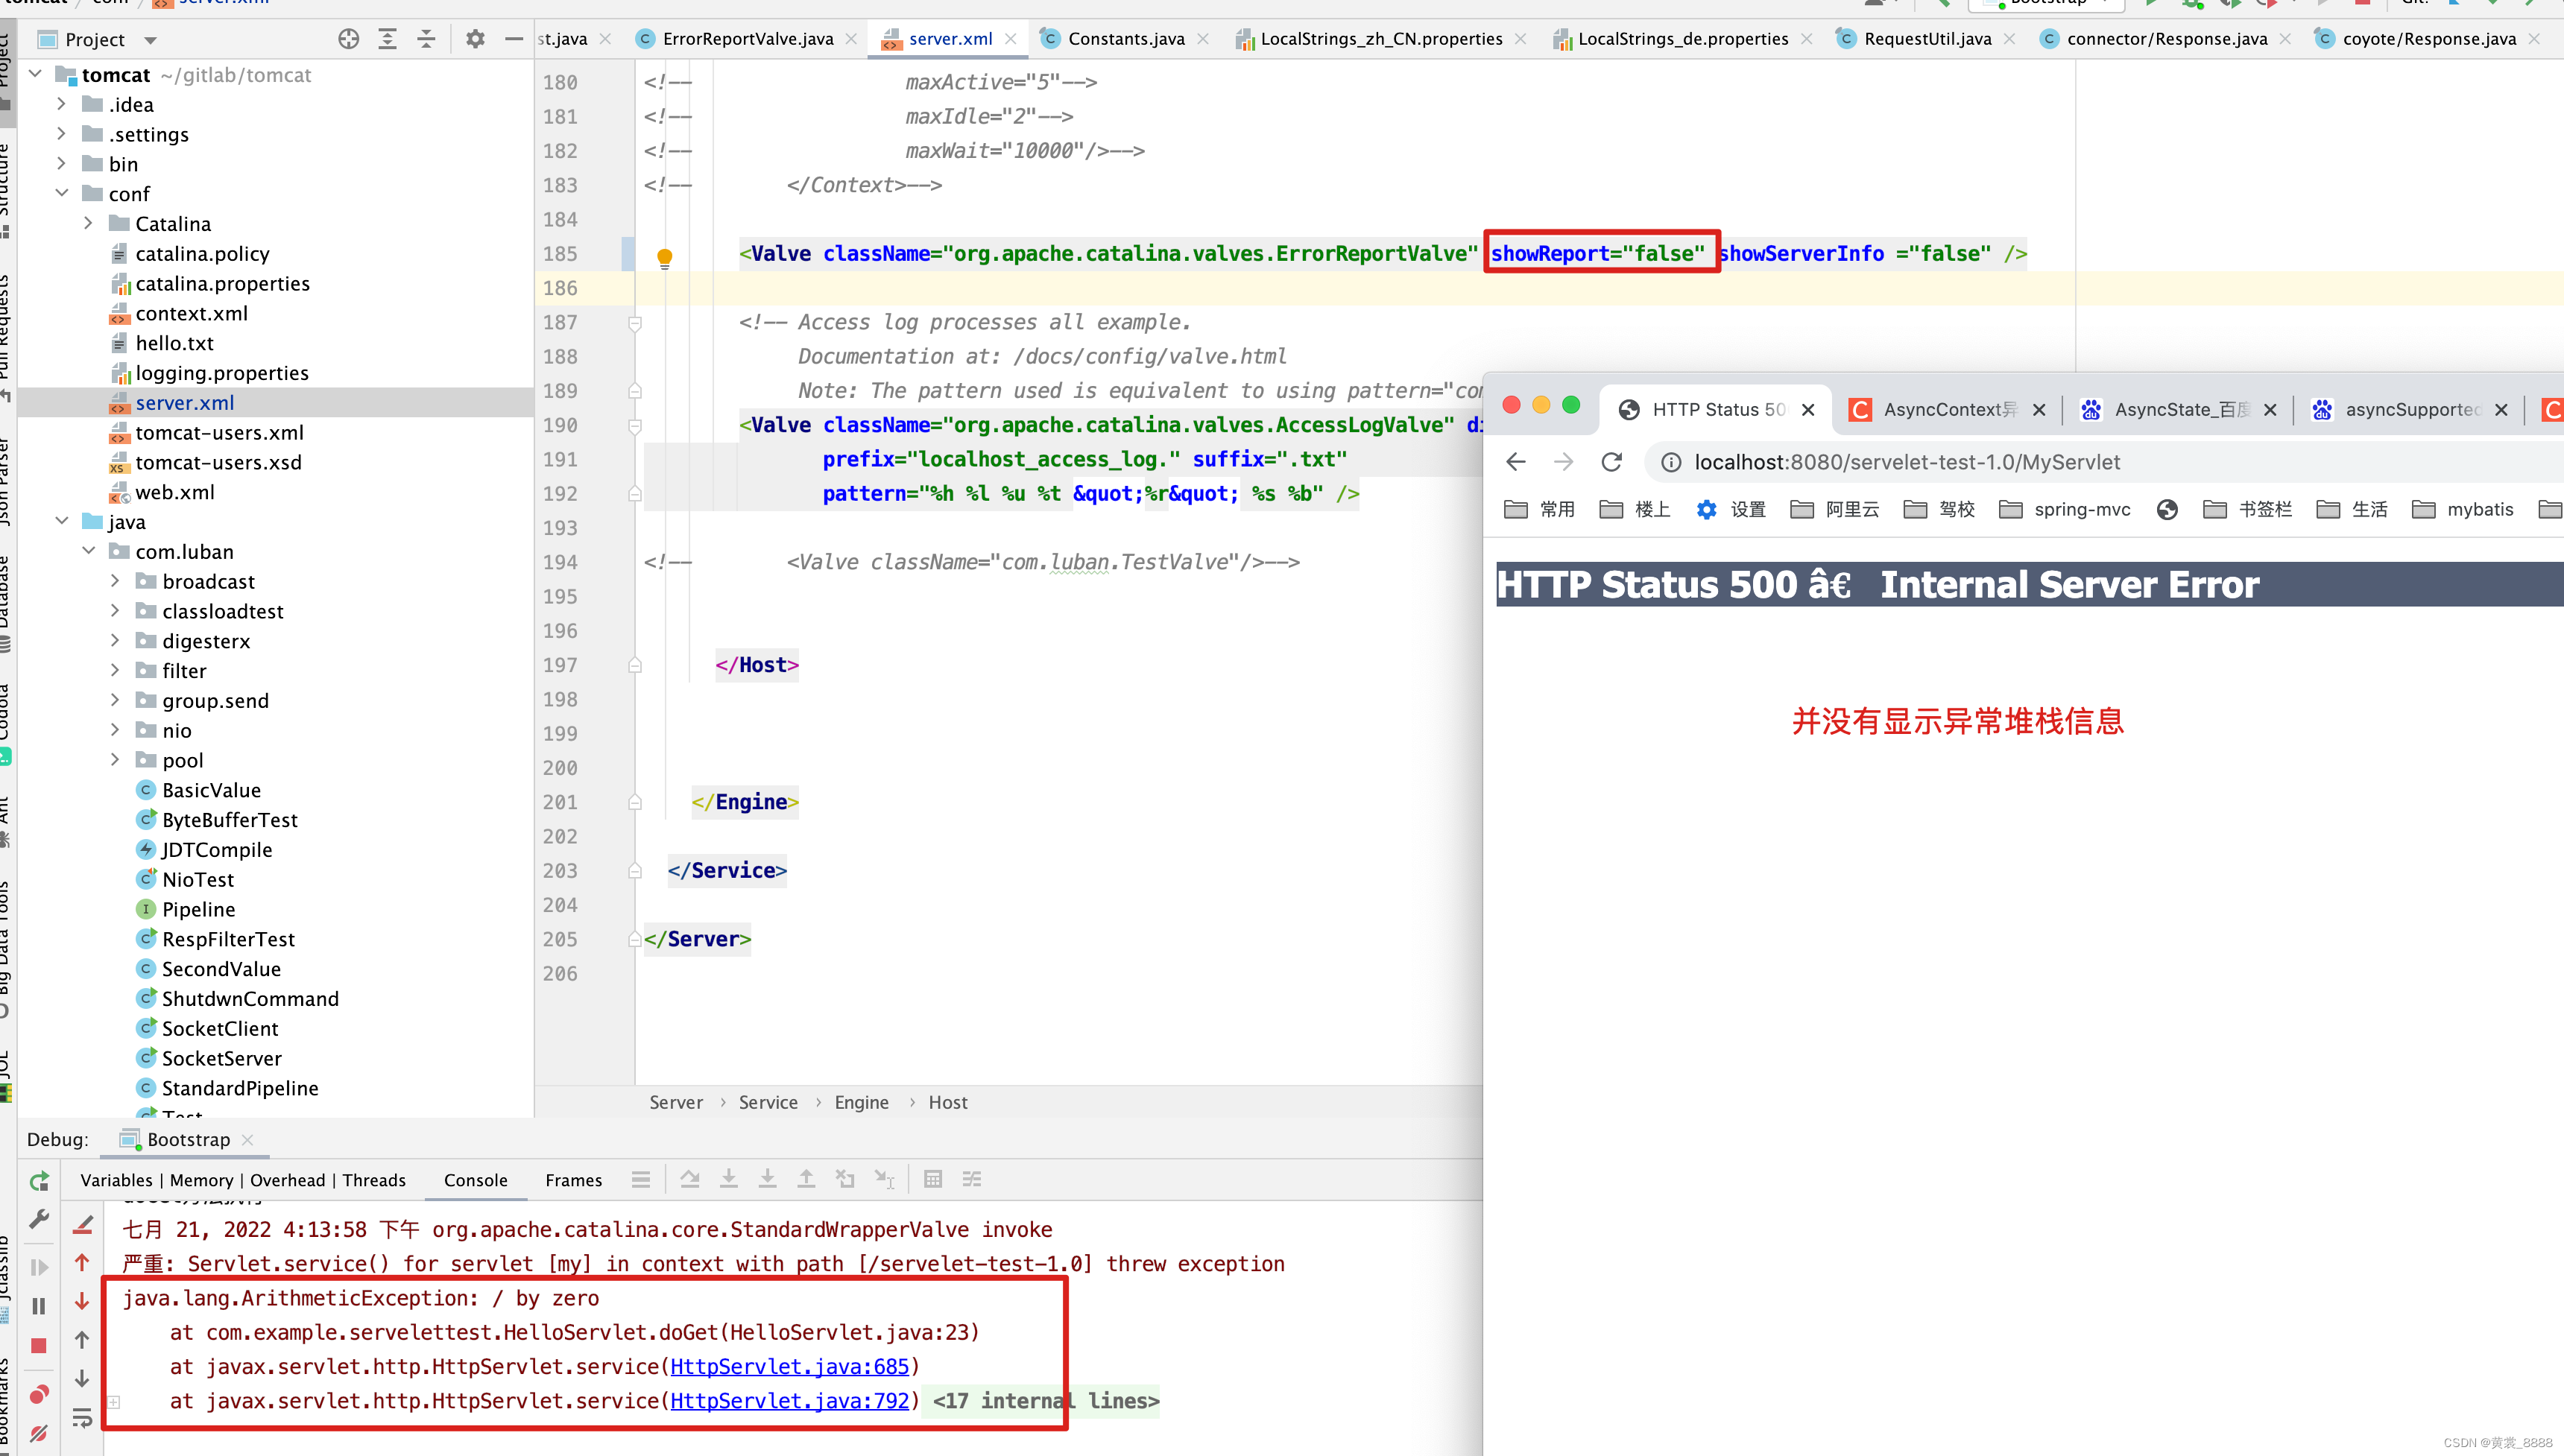Image resolution: width=2564 pixels, height=1456 pixels.
Task: Click the intention lightbulb on line 185
Action: [x=664, y=257]
